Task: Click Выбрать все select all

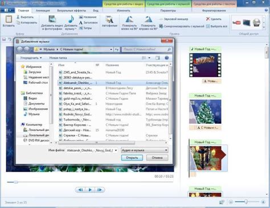Action: [216, 26]
